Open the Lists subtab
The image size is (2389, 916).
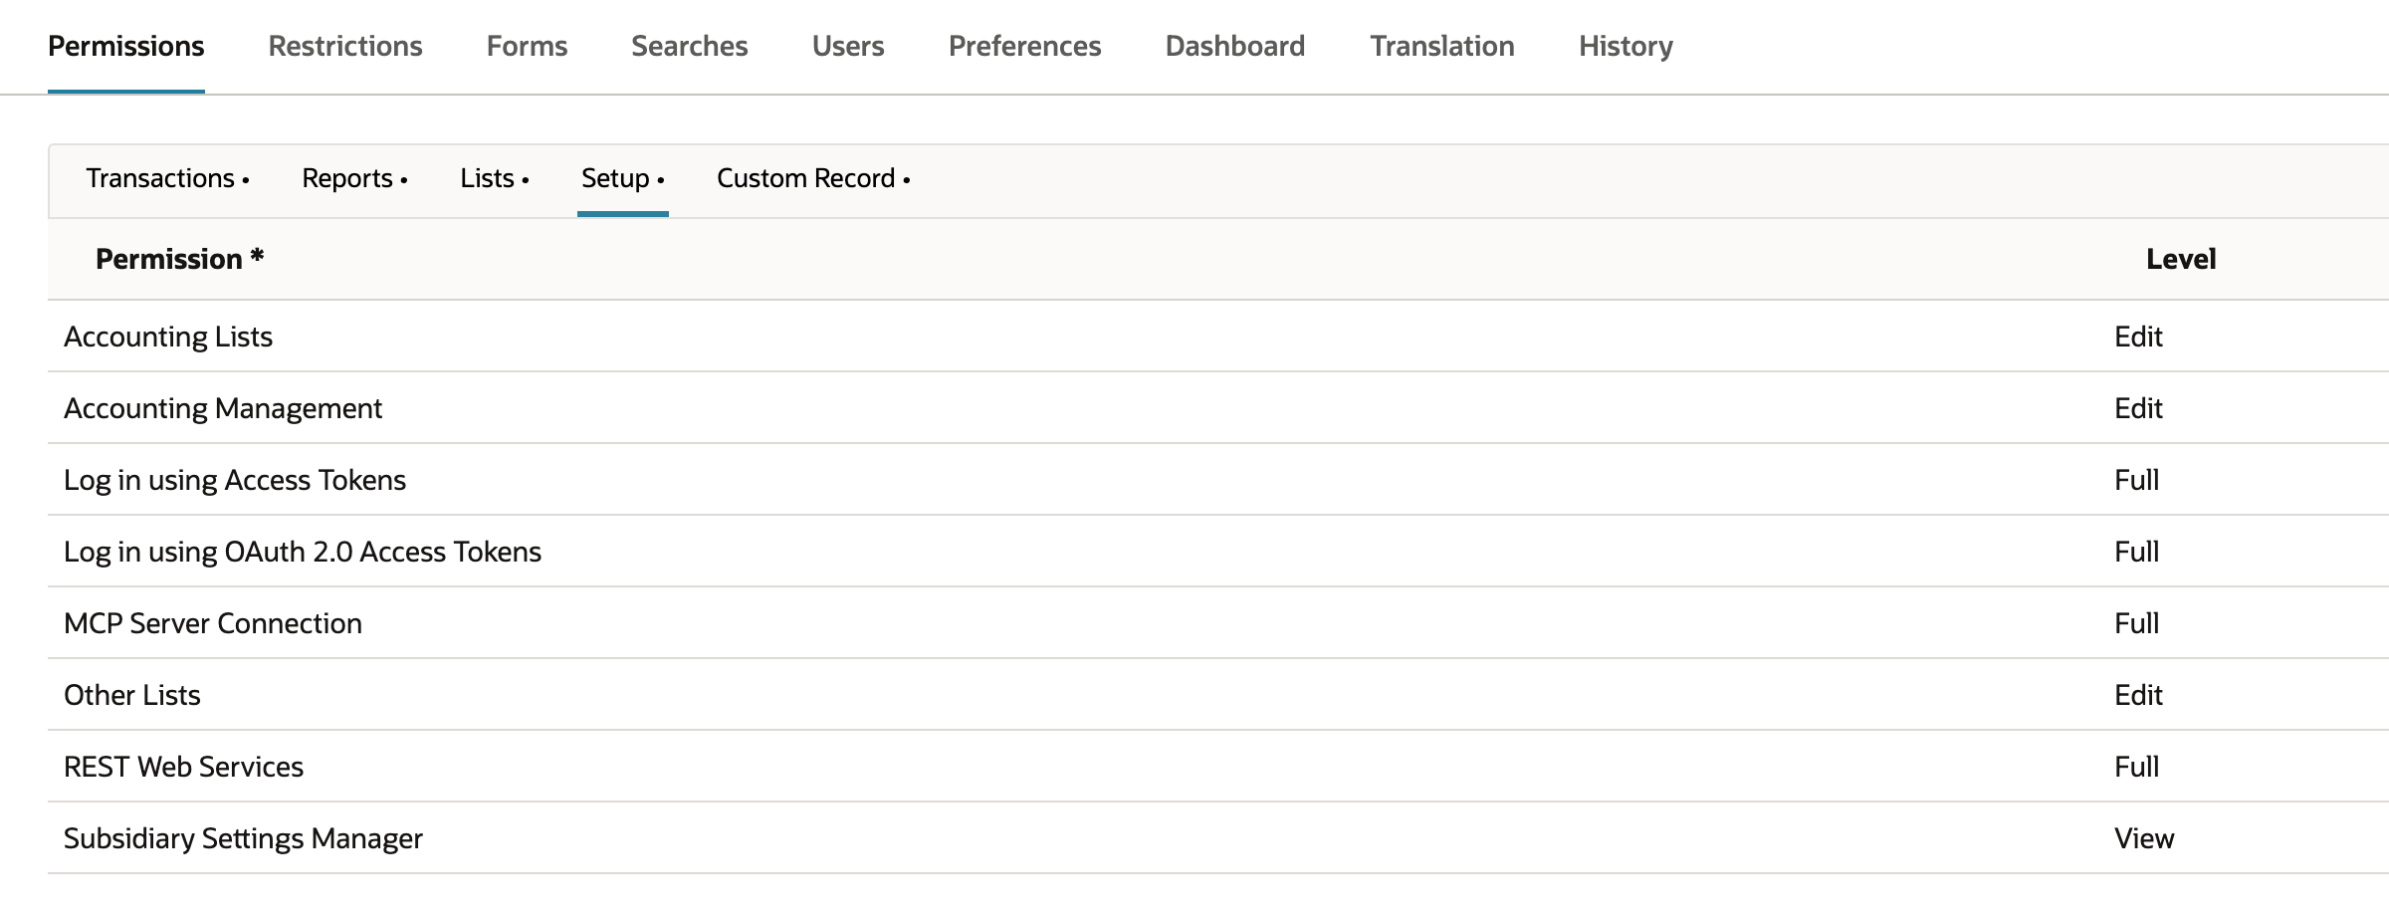coord(494,178)
